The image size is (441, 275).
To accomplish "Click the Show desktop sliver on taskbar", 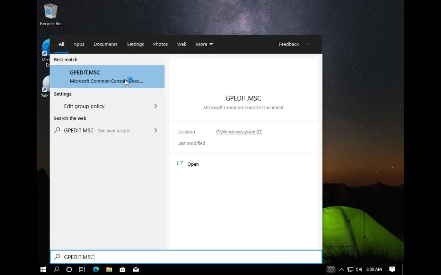I will 403,269.
